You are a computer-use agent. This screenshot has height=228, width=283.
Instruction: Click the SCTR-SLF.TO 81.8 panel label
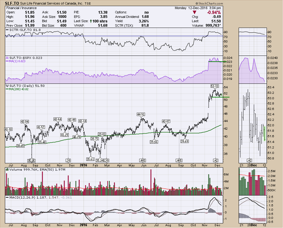25,30
